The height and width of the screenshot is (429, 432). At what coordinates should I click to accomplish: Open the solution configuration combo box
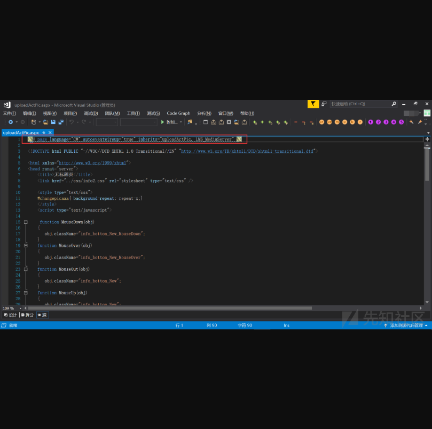tap(107, 122)
